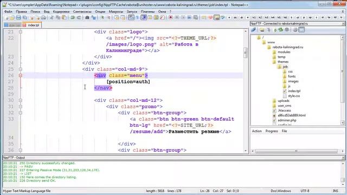Refresh the FTP directory with green arrows icon
The height and width of the screenshot is (195, 347).
tap(281, 30)
